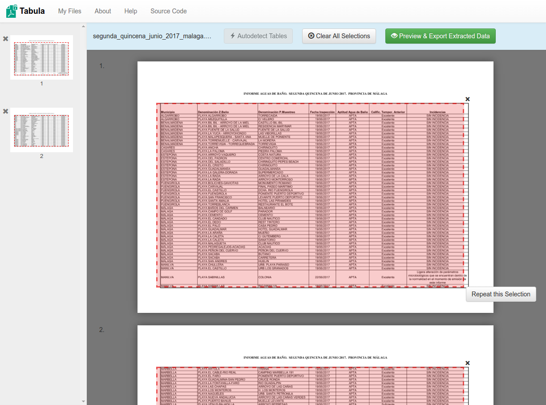The image size is (546, 405).
Task: Click Autodetect Tables button
Action: tap(259, 36)
